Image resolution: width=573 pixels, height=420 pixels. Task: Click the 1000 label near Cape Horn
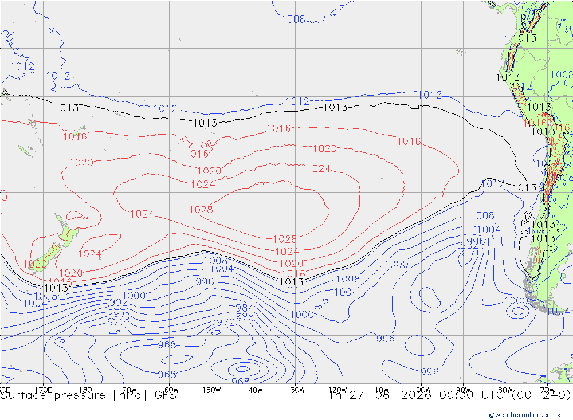(x=516, y=301)
